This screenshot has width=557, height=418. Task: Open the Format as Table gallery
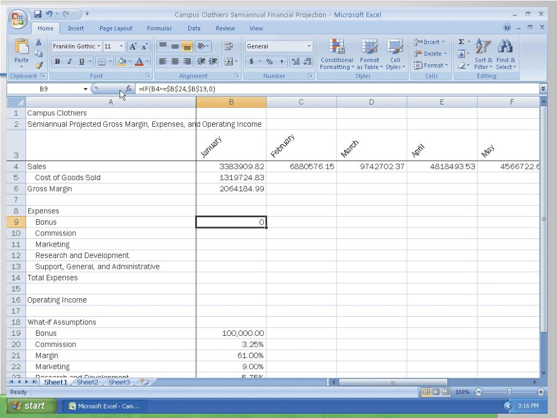point(369,54)
